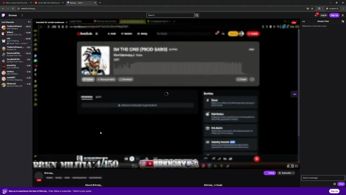Open vedal987 channel in sidebar
Image resolution: width=346 pixels, height=195 pixels.
[x=16, y=79]
